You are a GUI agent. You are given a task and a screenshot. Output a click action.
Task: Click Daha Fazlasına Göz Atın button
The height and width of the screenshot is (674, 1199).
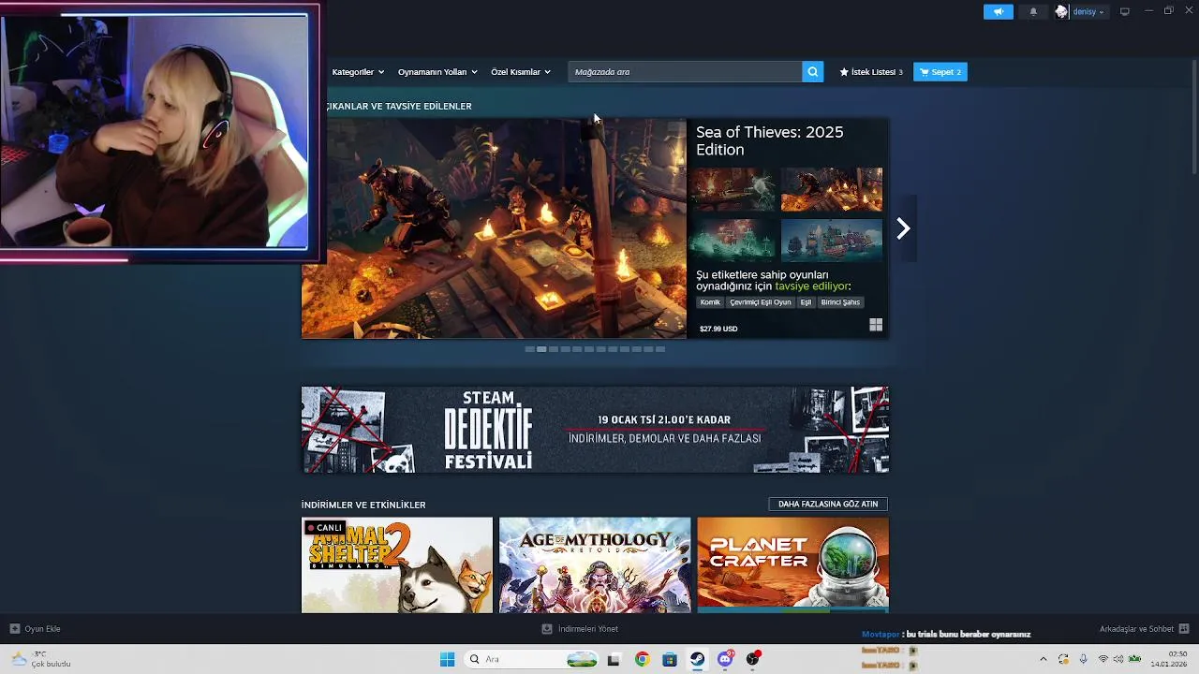click(828, 504)
